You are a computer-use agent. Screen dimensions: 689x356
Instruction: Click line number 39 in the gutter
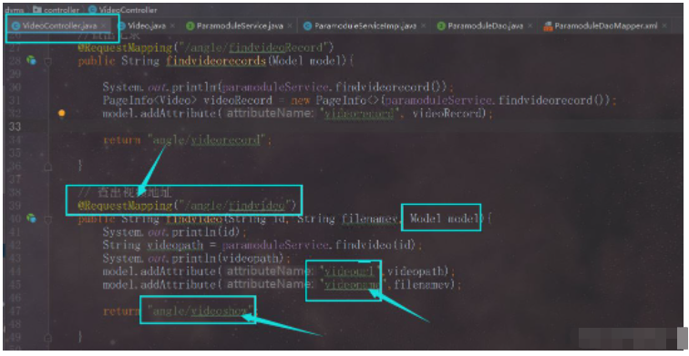point(15,206)
